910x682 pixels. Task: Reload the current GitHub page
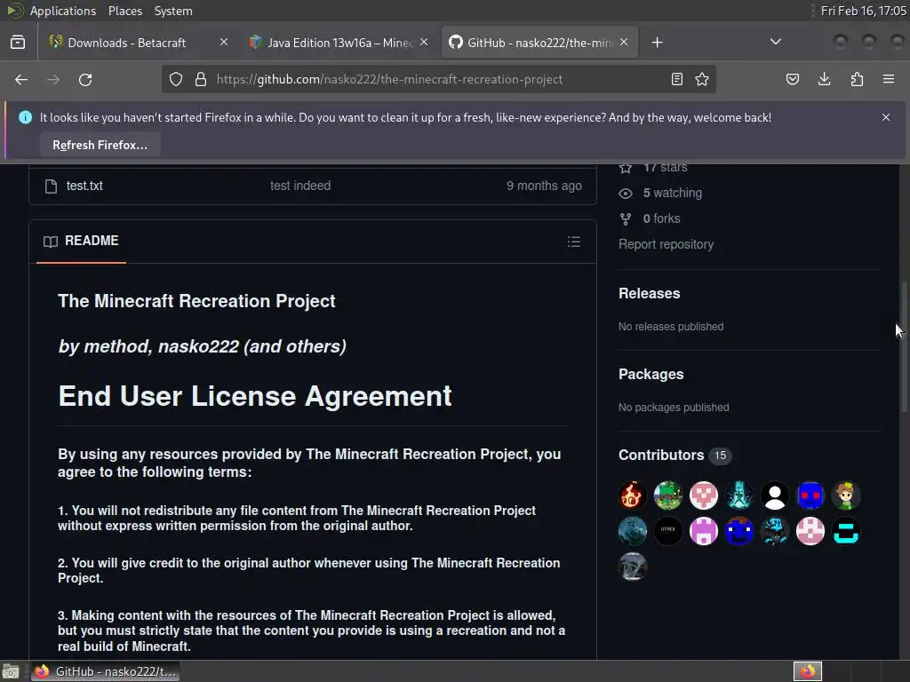tap(85, 79)
